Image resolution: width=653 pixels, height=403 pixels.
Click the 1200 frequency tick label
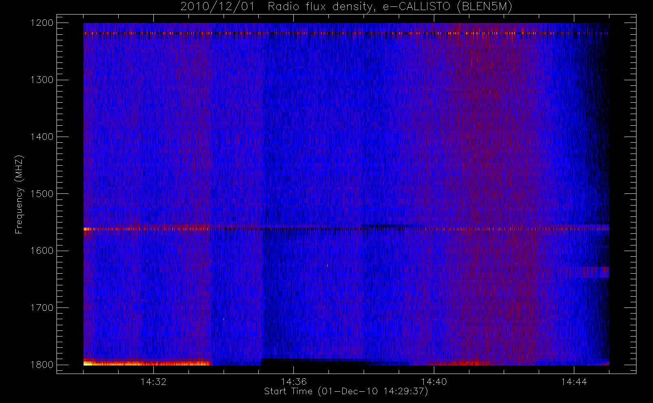pyautogui.click(x=42, y=23)
